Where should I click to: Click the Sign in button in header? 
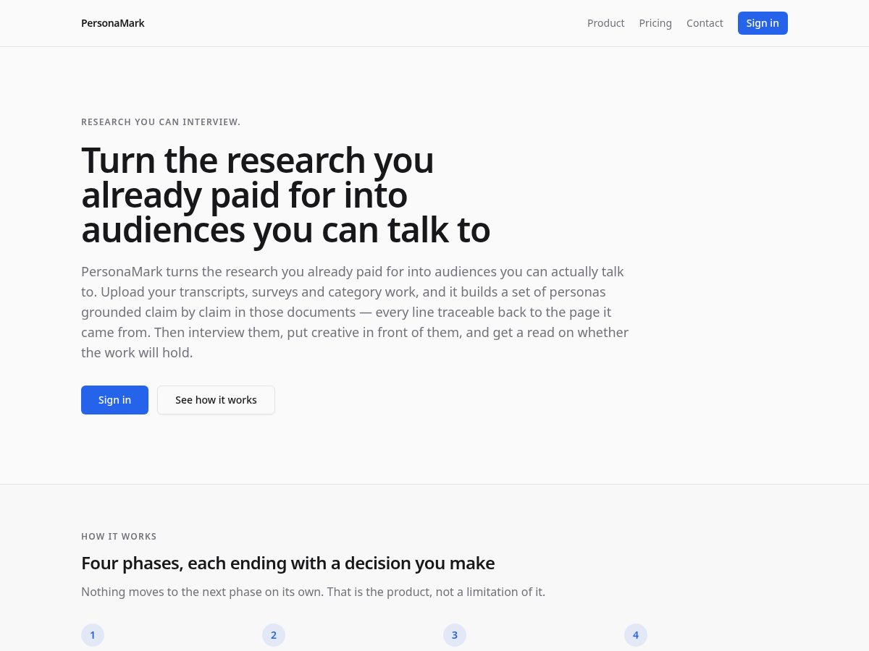pos(763,23)
